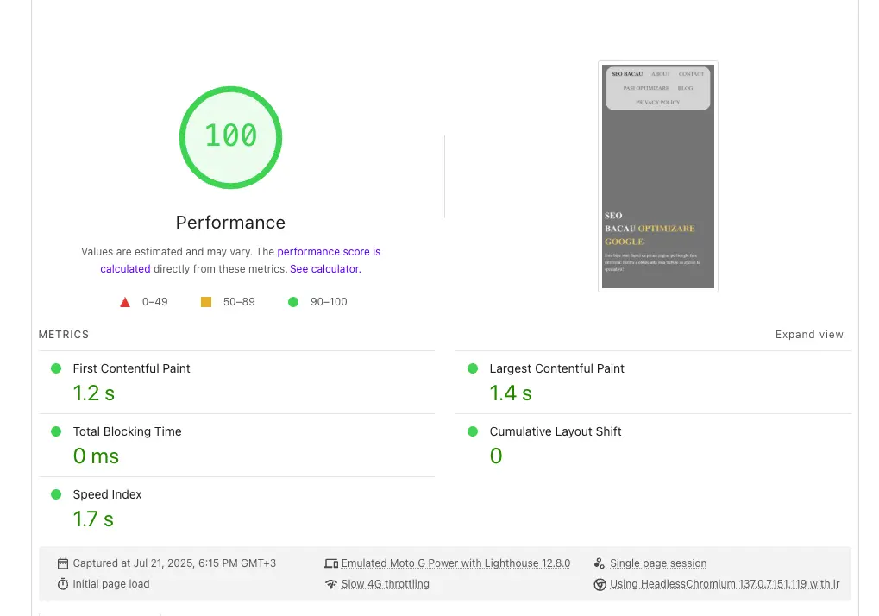Click the stopwatch icon next to Initial page load

coord(63,584)
